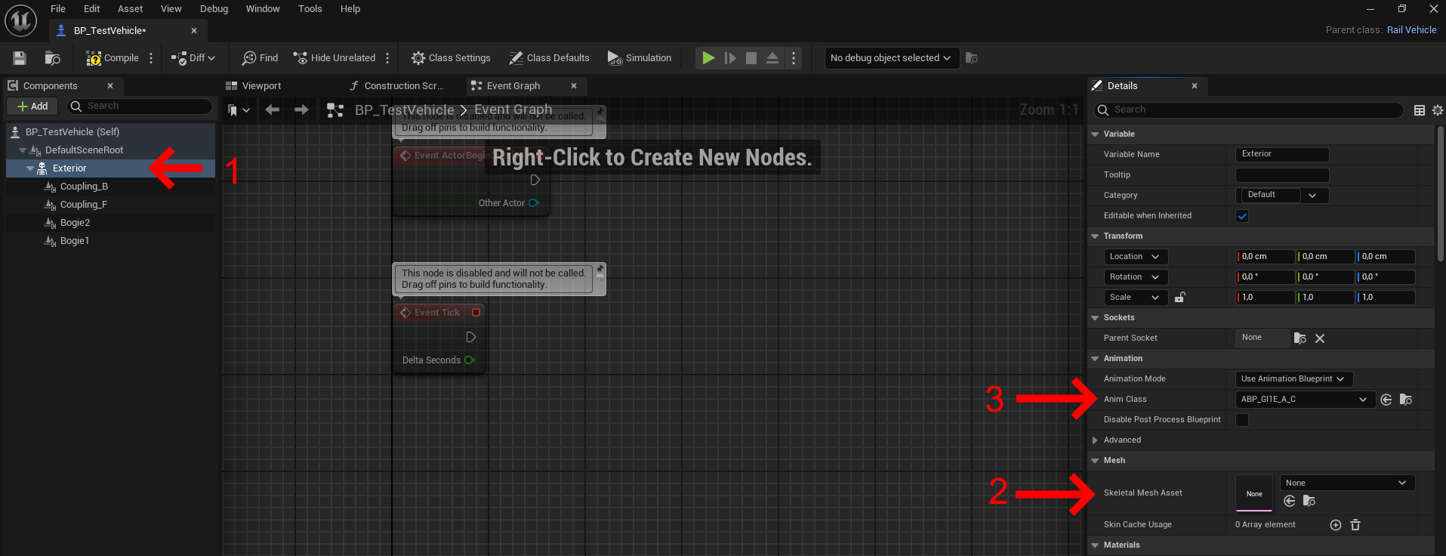Click the Browse to asset icon
Image resolution: width=1446 pixels, height=556 pixels.
[52, 58]
